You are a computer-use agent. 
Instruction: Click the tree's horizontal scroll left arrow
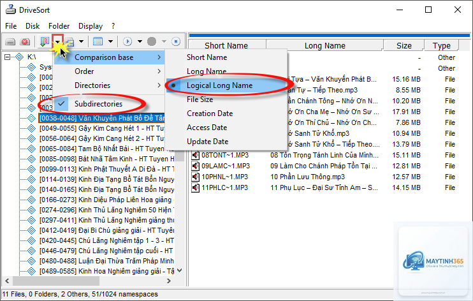(7, 281)
